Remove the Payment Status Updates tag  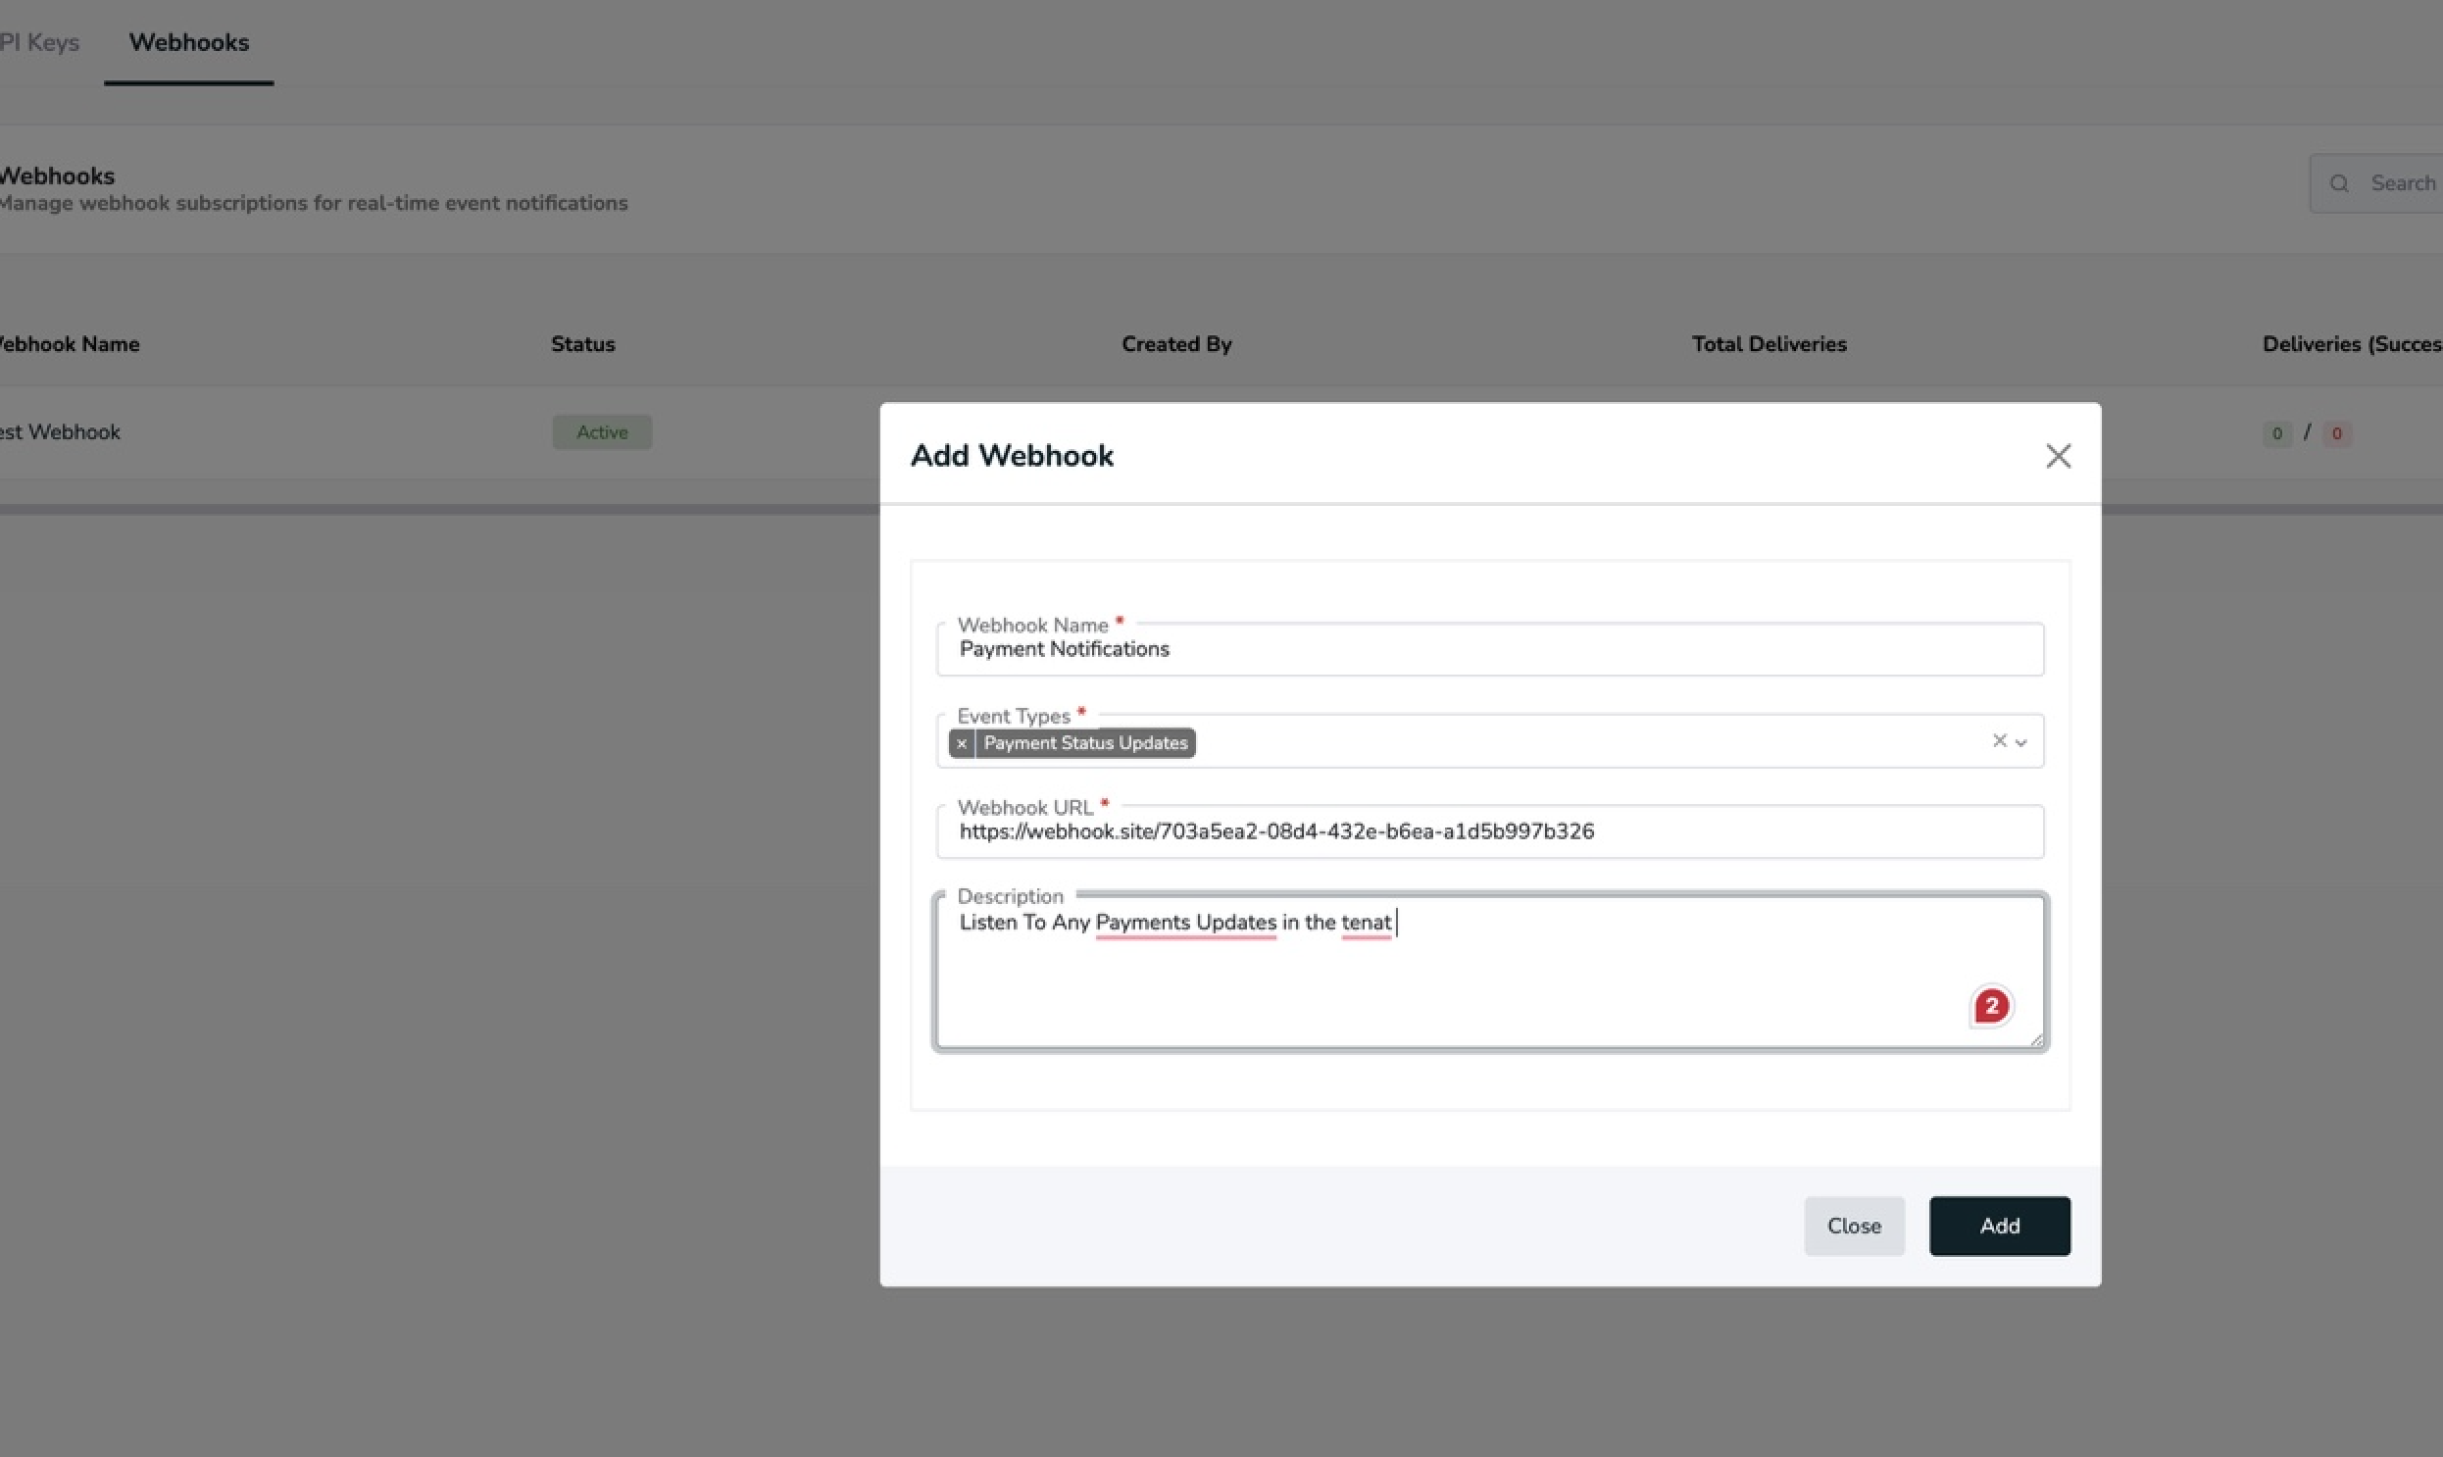click(961, 743)
